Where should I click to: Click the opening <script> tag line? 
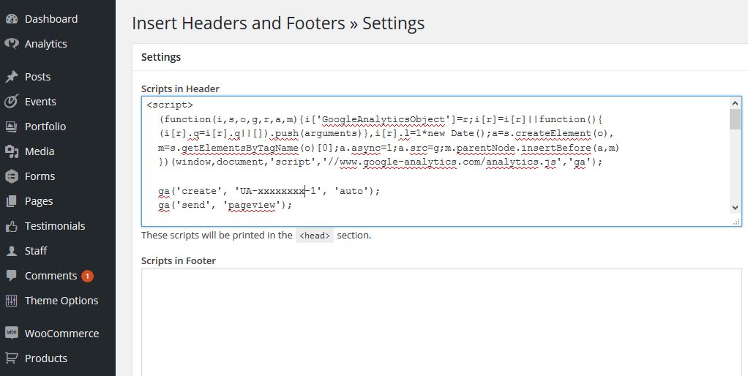(x=170, y=105)
